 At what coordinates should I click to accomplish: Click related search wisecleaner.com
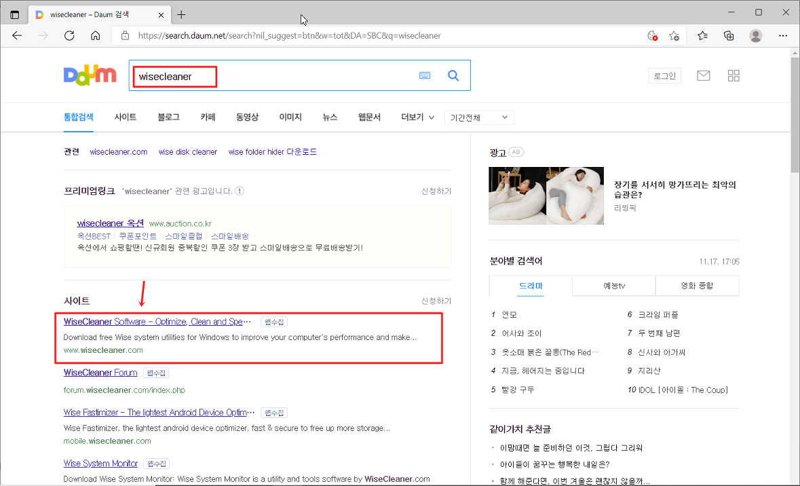[118, 151]
